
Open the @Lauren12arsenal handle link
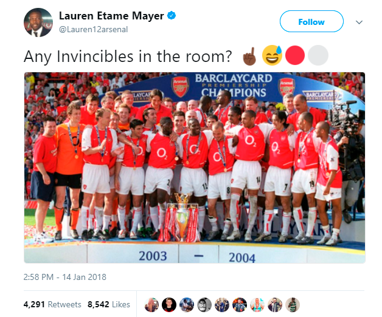[93, 29]
